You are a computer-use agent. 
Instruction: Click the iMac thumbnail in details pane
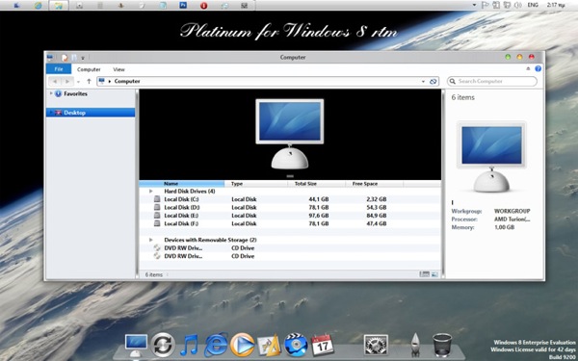pos(491,157)
